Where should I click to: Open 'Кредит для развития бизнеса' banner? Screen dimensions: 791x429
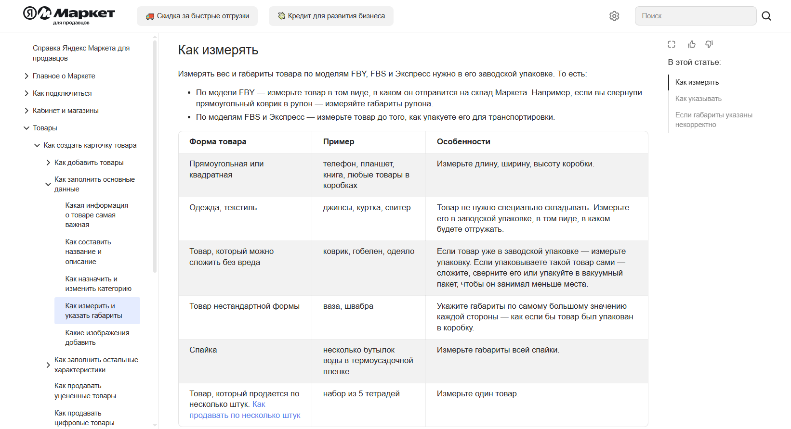pos(331,16)
